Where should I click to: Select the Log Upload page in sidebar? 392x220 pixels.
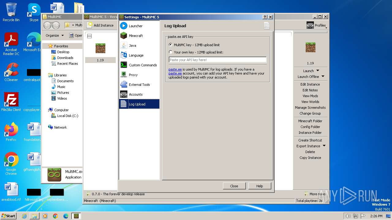point(139,104)
